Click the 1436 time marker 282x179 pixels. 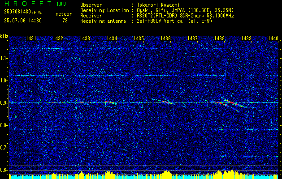165,38
